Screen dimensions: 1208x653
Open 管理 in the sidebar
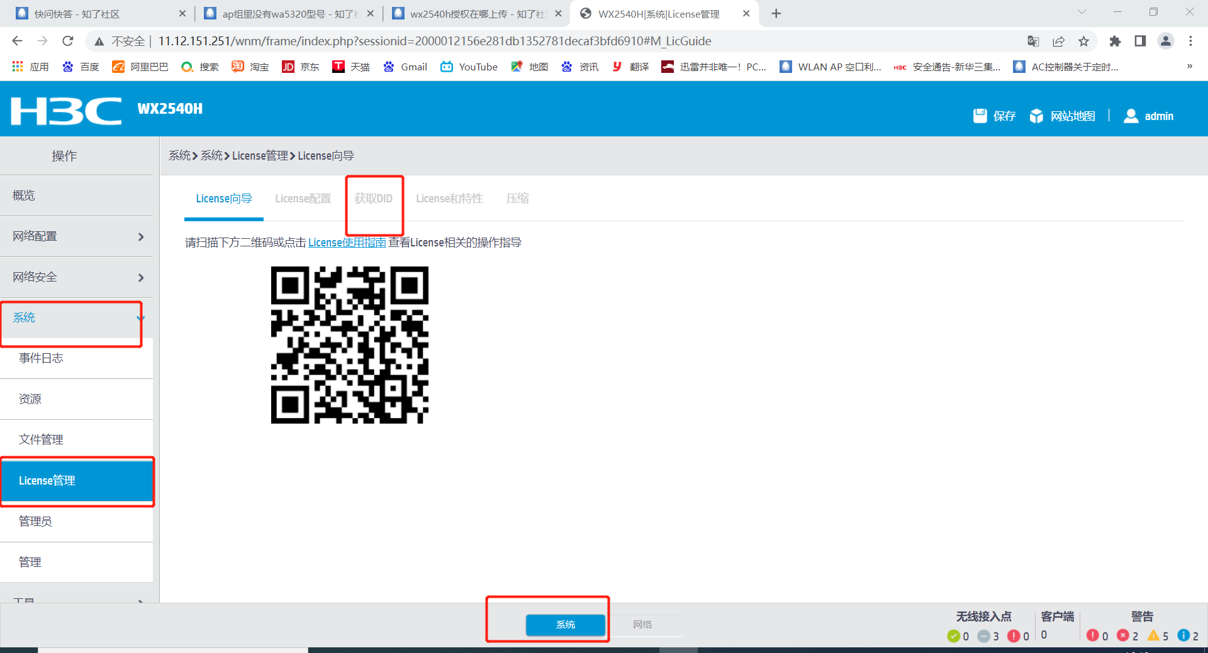pyautogui.click(x=76, y=562)
